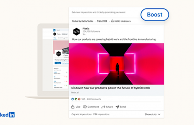This screenshot has width=194, height=125.
Task: Open the article headline about hybrid work
Action: (x=111, y=88)
